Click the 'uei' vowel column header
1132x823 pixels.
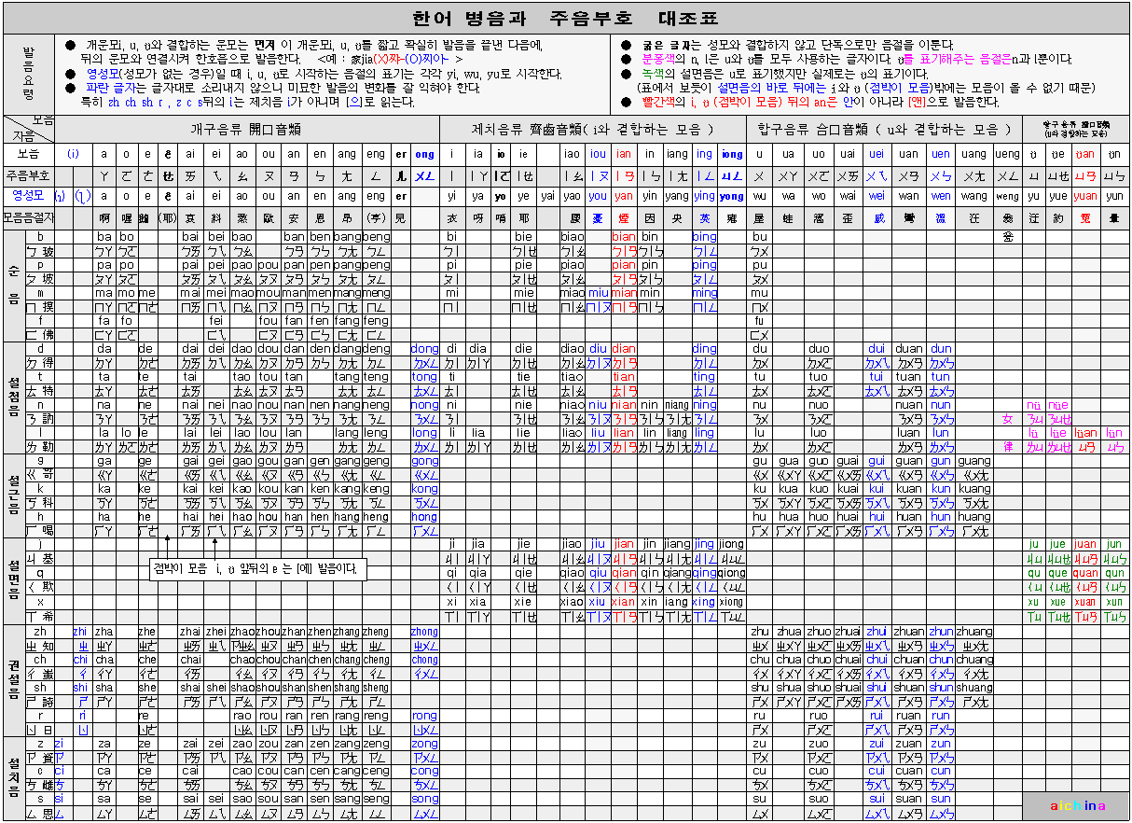[877, 154]
